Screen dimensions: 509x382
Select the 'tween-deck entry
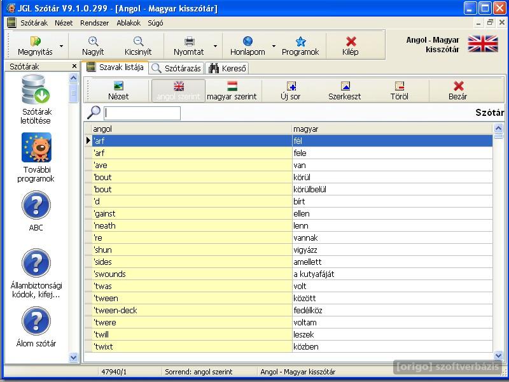(192, 310)
